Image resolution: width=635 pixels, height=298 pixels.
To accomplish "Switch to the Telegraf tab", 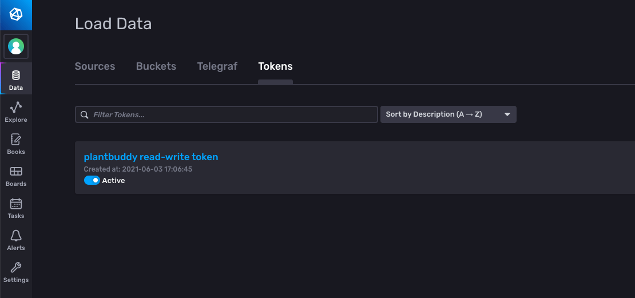I will tap(217, 66).
